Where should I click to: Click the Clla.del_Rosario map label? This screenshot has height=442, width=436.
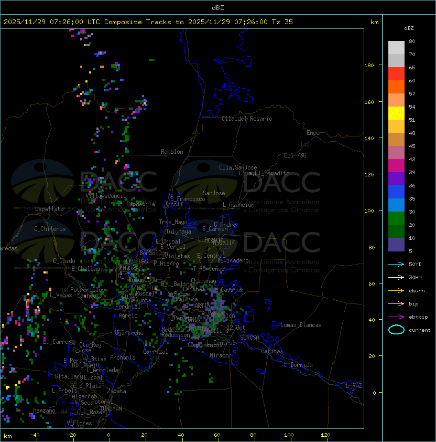247,119
